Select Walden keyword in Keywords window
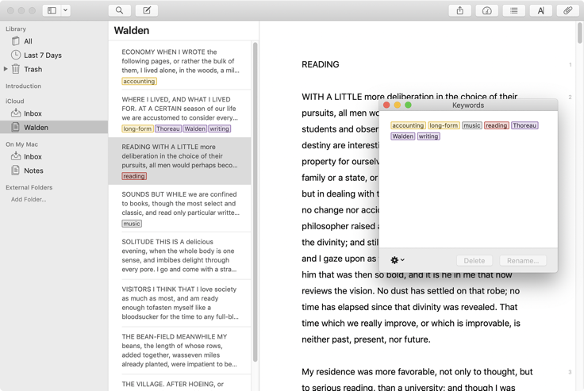The height and width of the screenshot is (391, 584). [x=403, y=136]
